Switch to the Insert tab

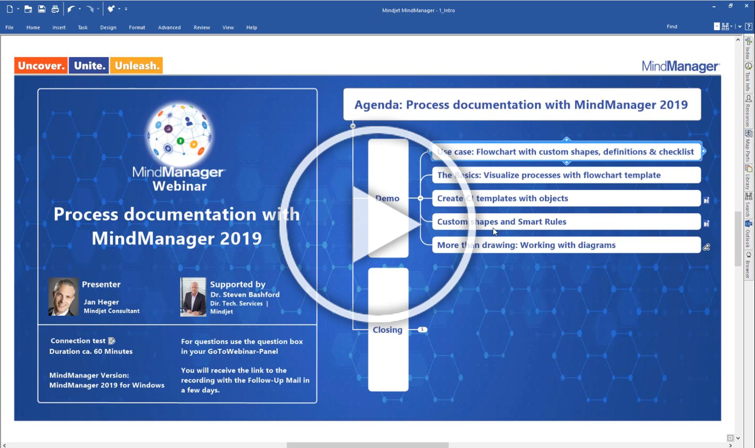click(x=59, y=27)
